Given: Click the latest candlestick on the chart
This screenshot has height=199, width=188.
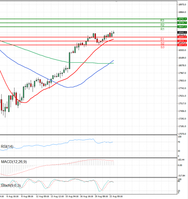Looking at the screenshot, I should coord(114,33).
